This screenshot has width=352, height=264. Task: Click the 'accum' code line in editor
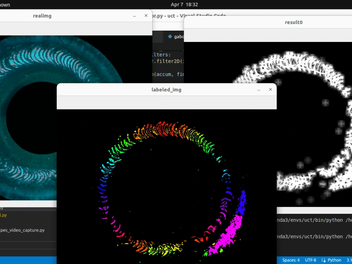(168, 74)
